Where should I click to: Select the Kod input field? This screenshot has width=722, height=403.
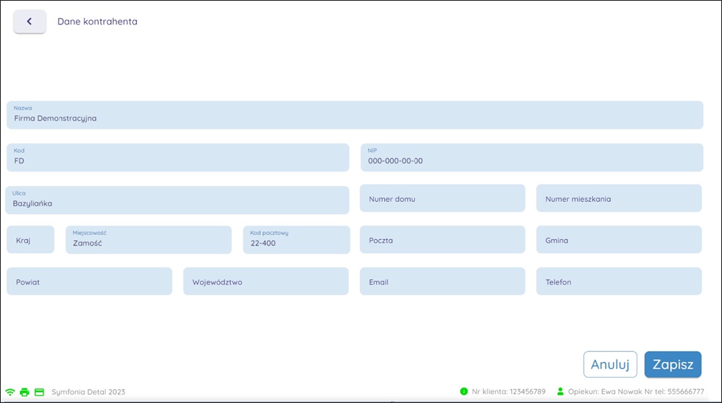[x=178, y=157]
